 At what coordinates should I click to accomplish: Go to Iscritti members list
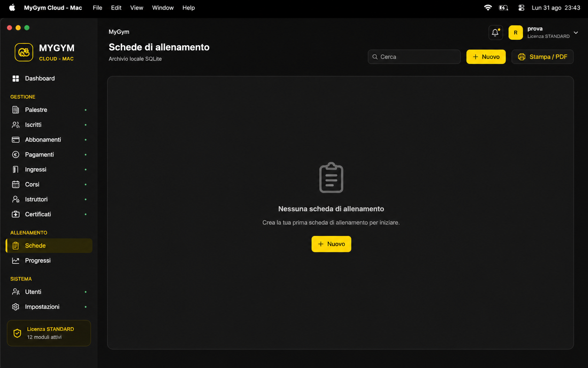coord(49,125)
